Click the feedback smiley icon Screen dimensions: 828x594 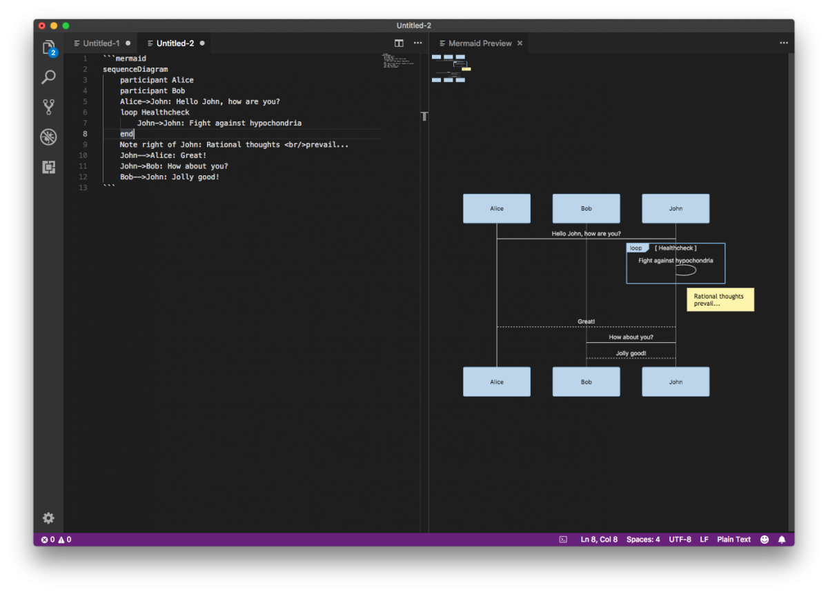(x=765, y=539)
